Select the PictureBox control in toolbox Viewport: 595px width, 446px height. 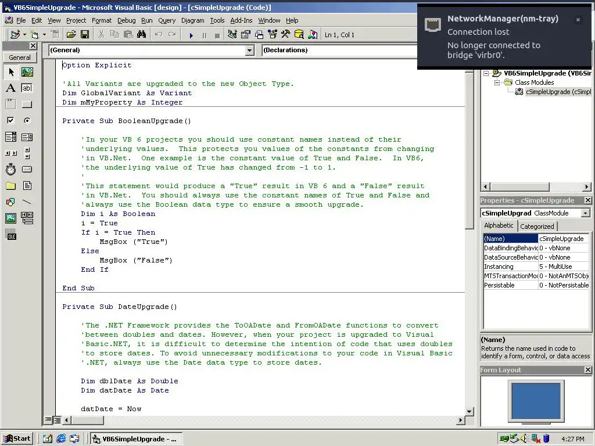tap(27, 71)
